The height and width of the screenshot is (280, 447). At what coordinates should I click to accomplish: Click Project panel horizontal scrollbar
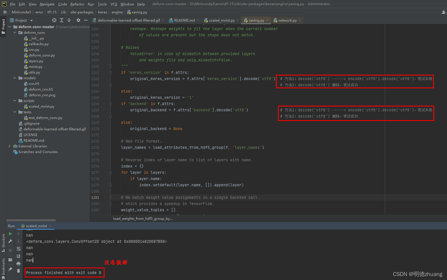tap(31, 220)
